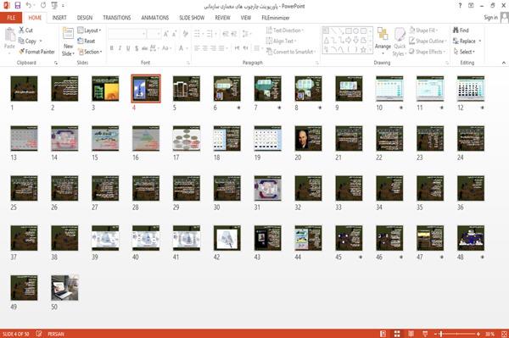
Task: Select slide 20 thumbnail with portrait
Action: pyautogui.click(x=308, y=138)
